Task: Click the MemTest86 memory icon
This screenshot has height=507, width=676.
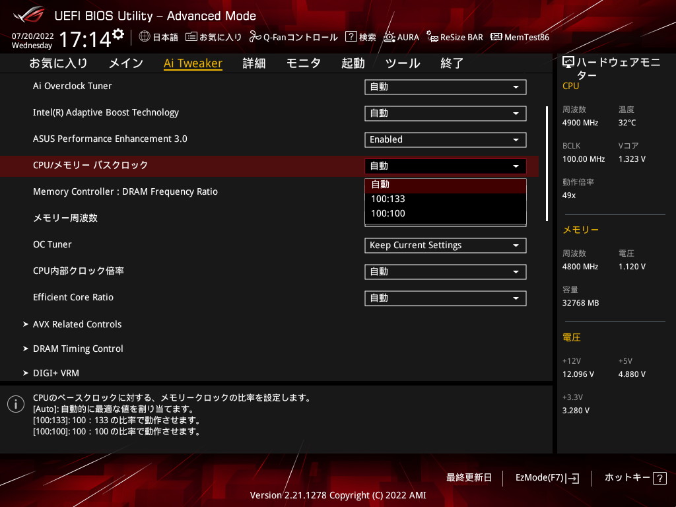Action: (496, 37)
